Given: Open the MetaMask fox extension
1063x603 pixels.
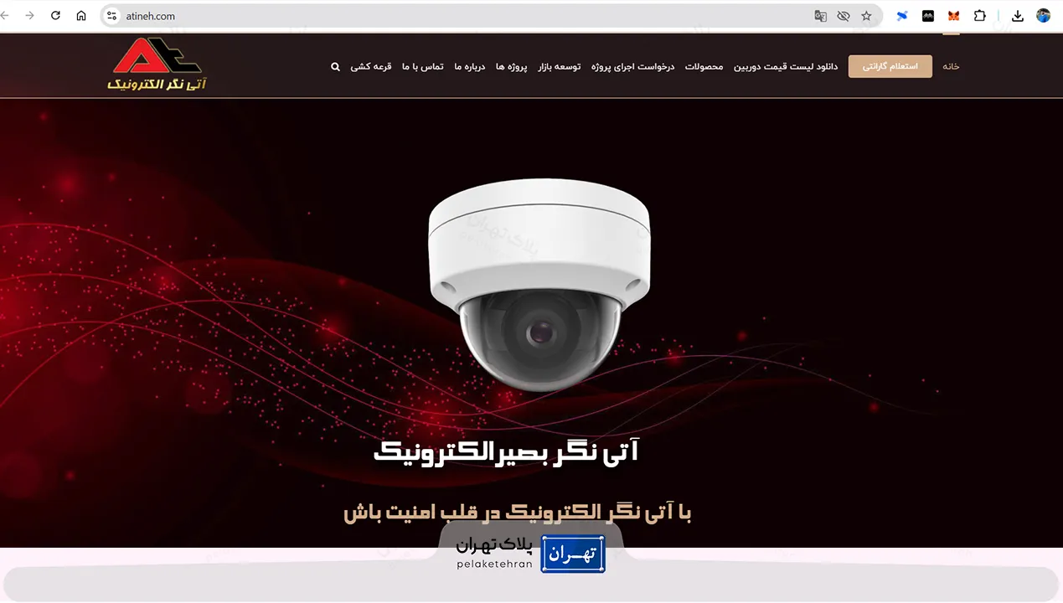Looking at the screenshot, I should coord(953,16).
